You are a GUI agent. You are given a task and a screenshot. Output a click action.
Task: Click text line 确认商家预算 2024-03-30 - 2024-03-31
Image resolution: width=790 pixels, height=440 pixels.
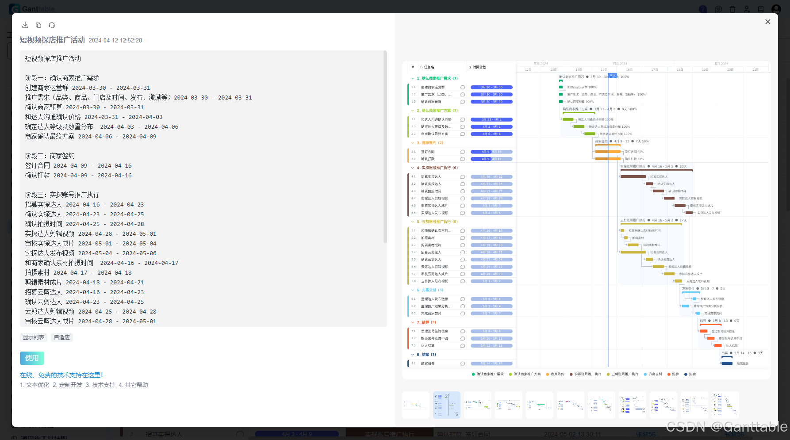click(84, 107)
